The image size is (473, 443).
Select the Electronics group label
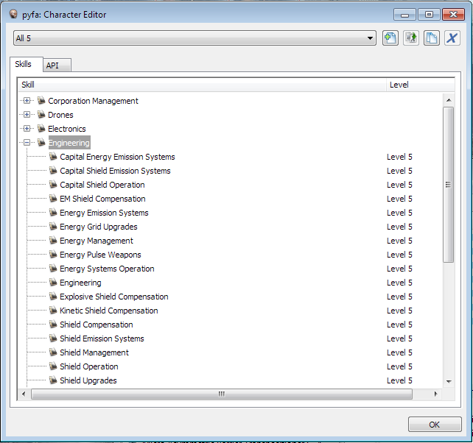coord(67,129)
